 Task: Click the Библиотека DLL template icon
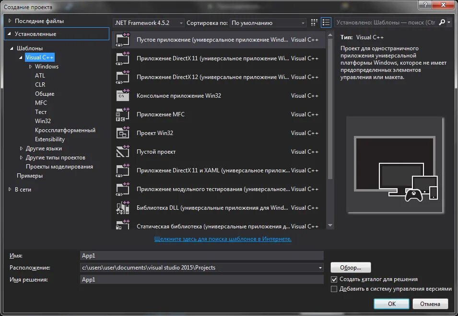[123, 208]
